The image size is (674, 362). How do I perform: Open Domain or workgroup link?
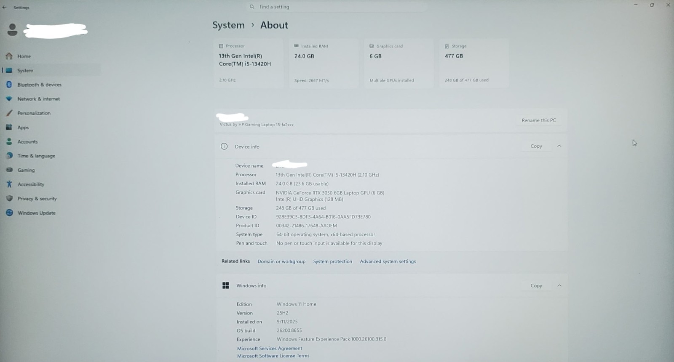click(x=281, y=261)
